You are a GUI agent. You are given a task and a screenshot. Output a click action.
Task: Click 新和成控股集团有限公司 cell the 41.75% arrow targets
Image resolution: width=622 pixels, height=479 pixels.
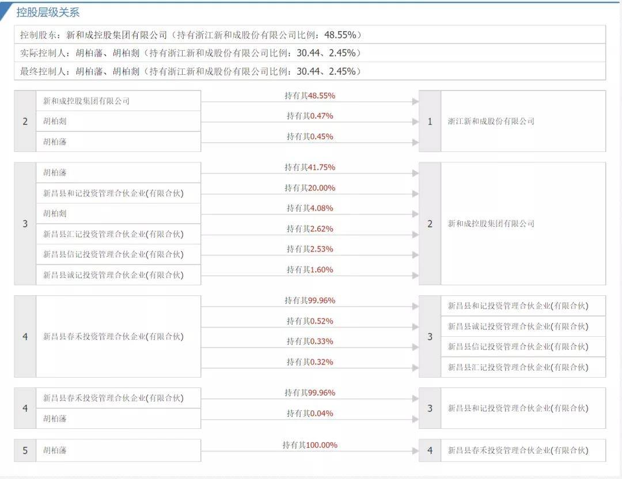point(523,223)
